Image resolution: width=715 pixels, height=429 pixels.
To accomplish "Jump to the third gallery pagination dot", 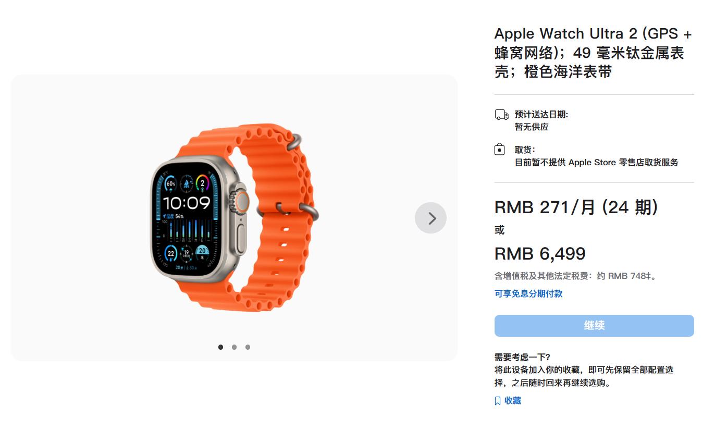I will coord(248,347).
